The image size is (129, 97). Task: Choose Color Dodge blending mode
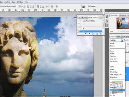(x=113, y=72)
